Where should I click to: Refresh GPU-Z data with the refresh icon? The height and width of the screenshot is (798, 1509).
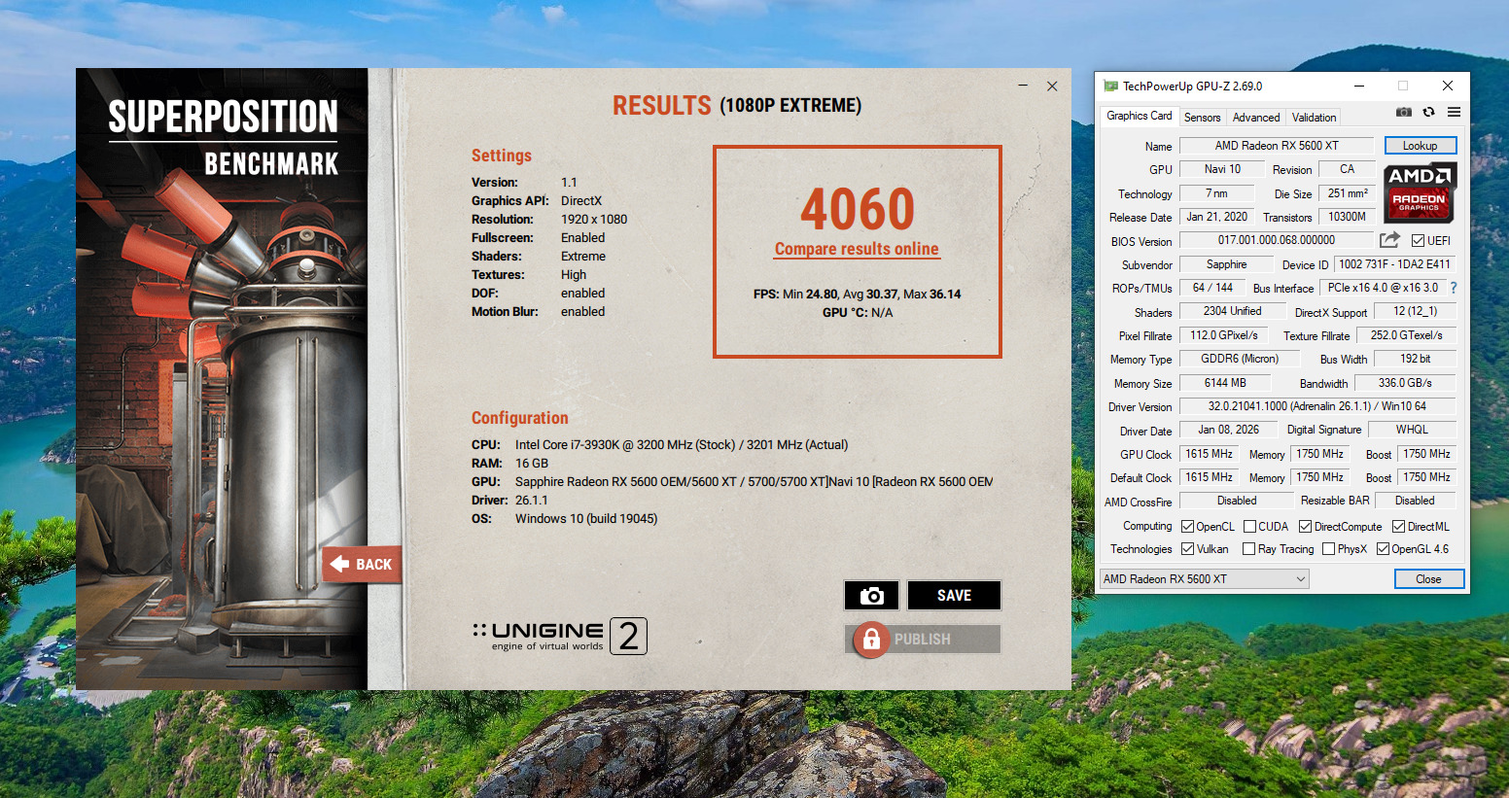pos(1428,112)
